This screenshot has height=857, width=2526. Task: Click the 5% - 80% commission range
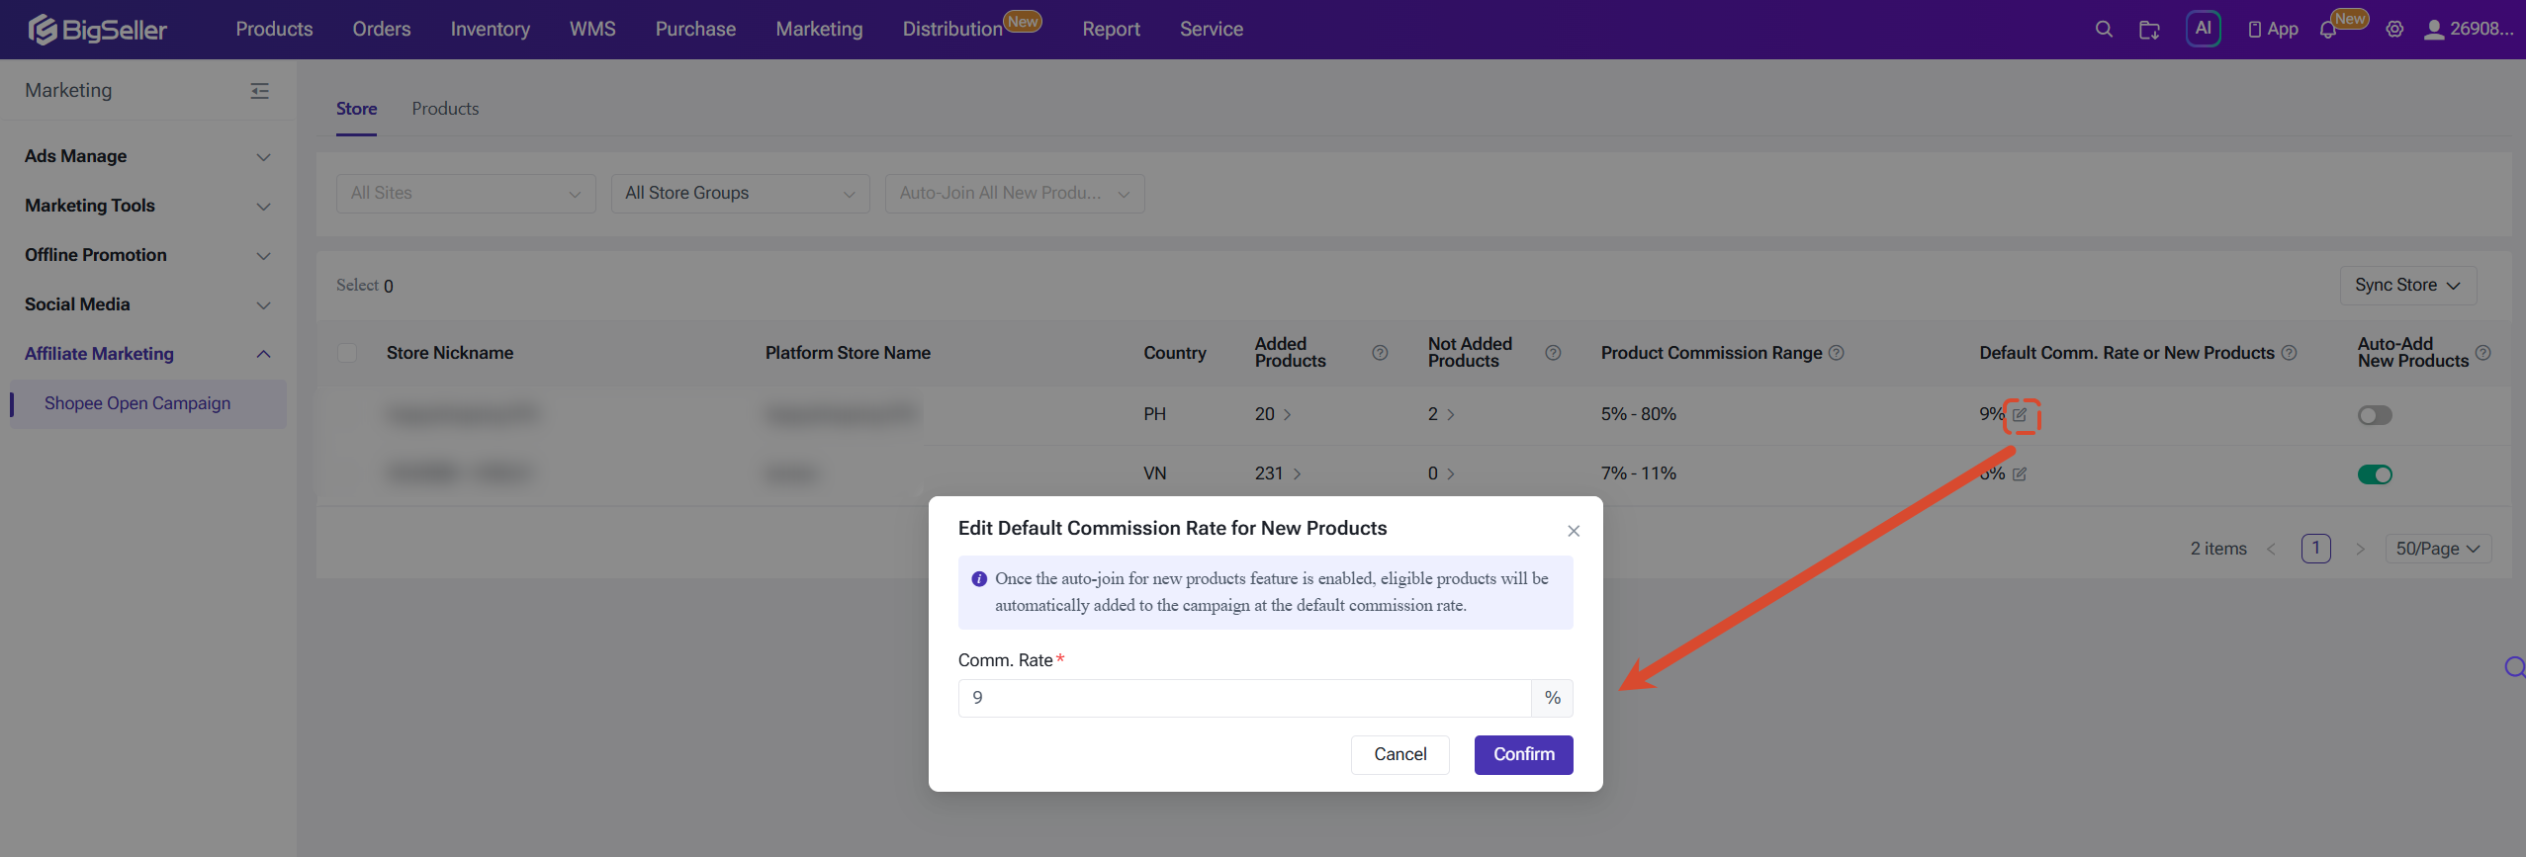pos(1639,415)
